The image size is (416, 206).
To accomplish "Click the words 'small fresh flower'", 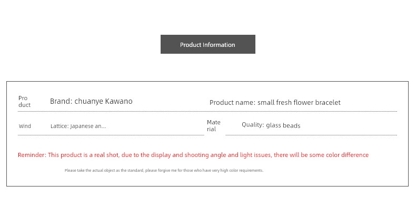I will click(285, 102).
